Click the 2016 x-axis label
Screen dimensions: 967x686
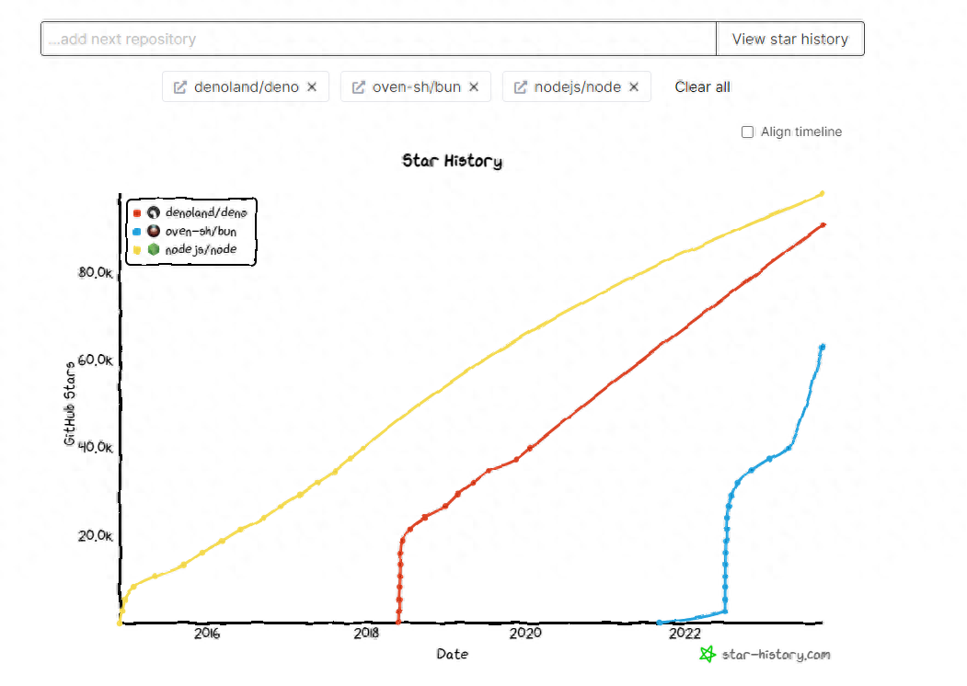click(x=207, y=633)
